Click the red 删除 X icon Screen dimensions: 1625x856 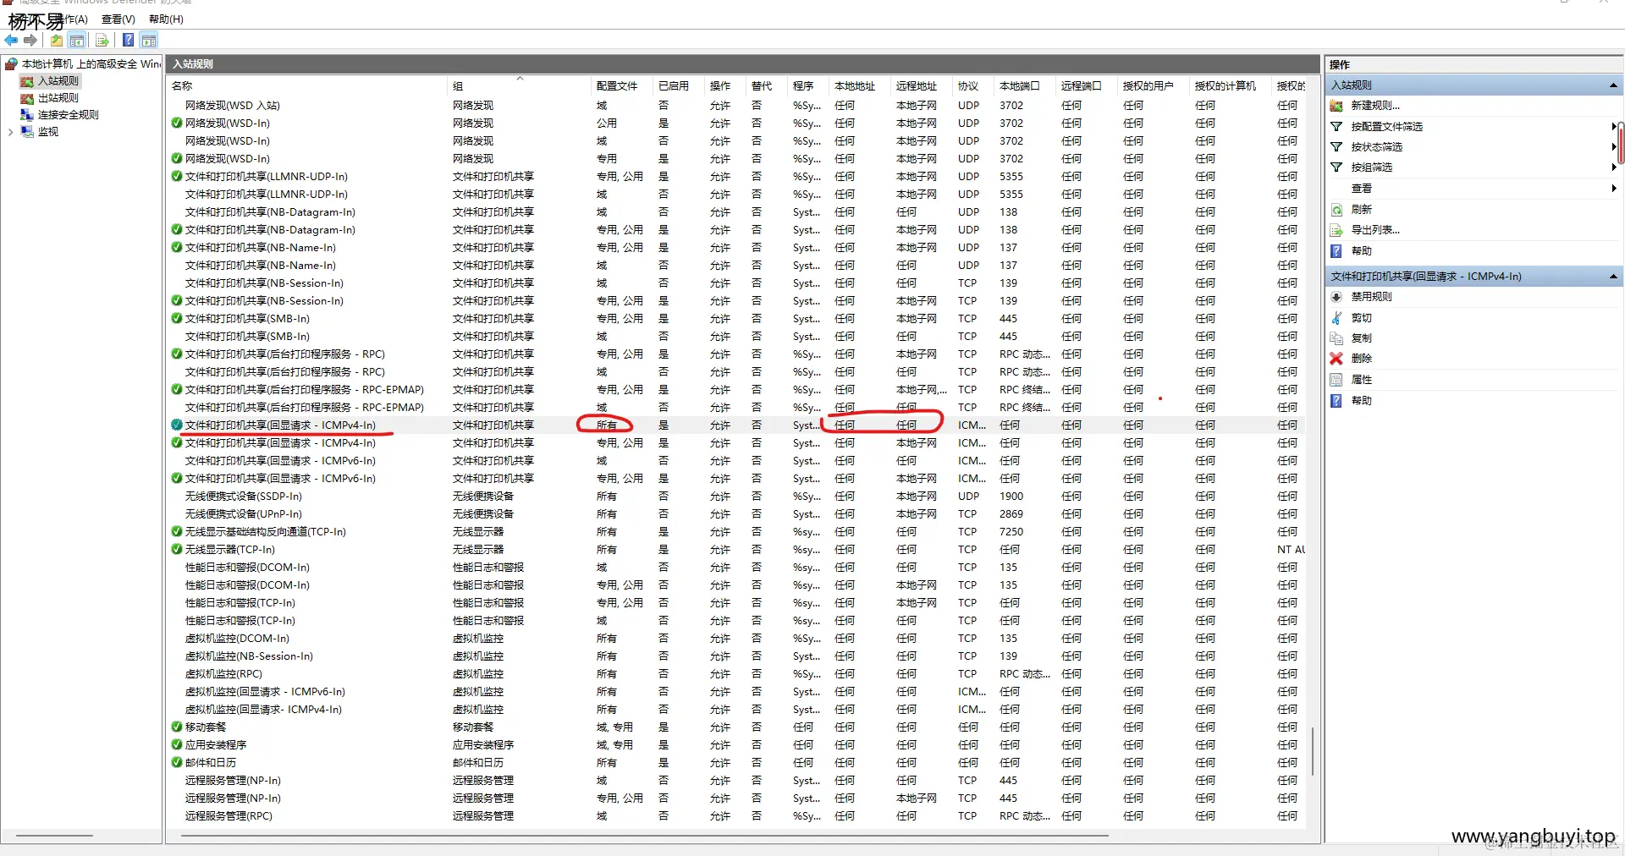(1336, 359)
